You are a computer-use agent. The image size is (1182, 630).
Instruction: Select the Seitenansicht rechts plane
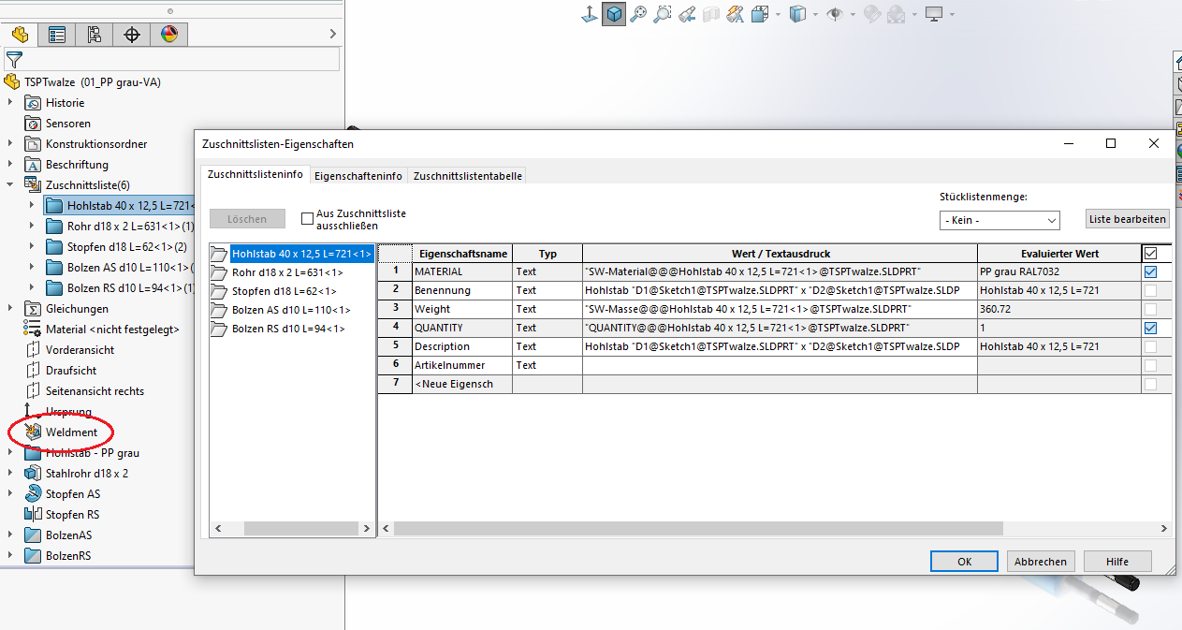click(x=95, y=391)
